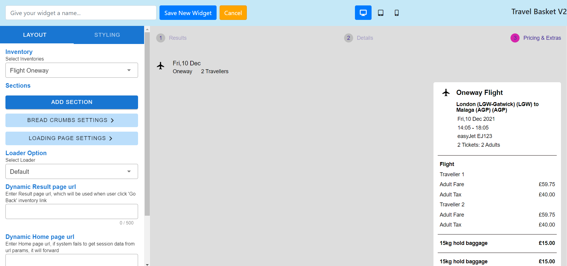
Task: Open the Select Loader Default dropdown
Action: coord(72,171)
